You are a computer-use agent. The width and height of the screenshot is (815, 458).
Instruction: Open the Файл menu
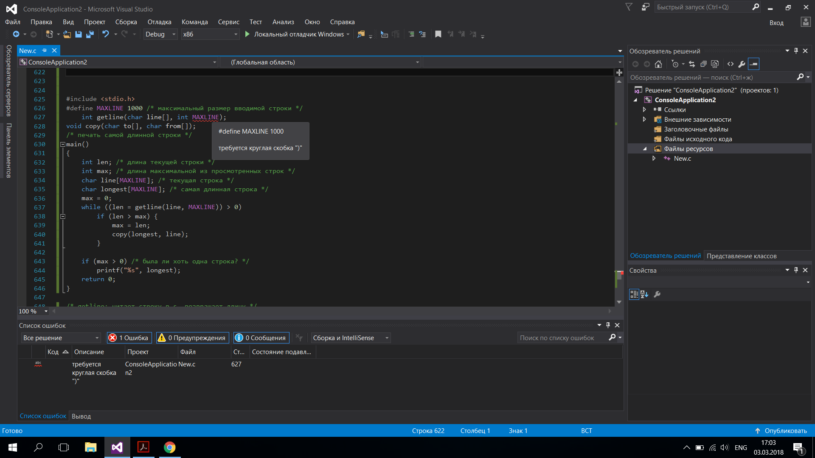[x=13, y=22]
